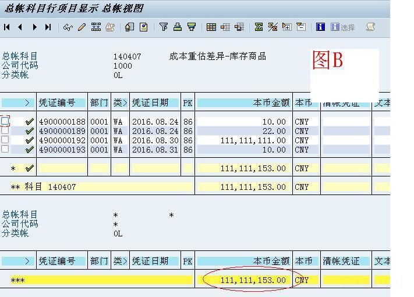
Task: Check the row for document 4900000193
Action: point(5,149)
